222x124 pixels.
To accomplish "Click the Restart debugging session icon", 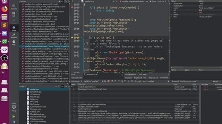I will (x=122, y=81).
